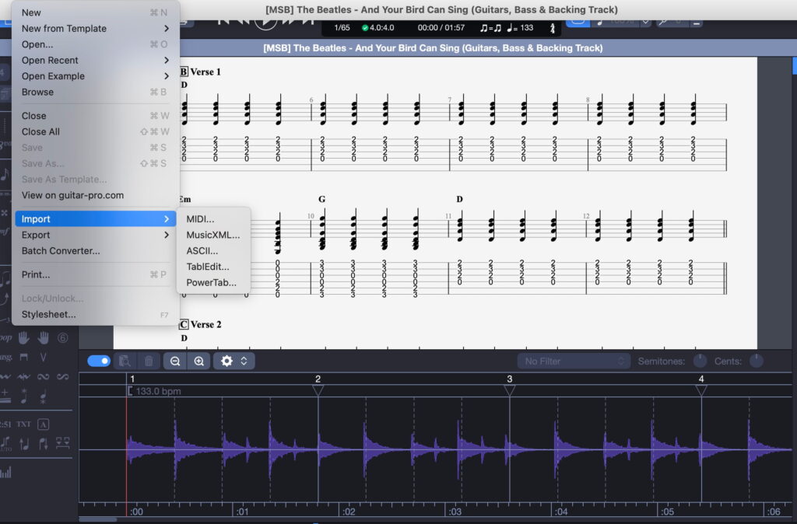Toggle the triplet feel indicator in transport
Viewport: 797px width, 524px height.
coord(493,28)
